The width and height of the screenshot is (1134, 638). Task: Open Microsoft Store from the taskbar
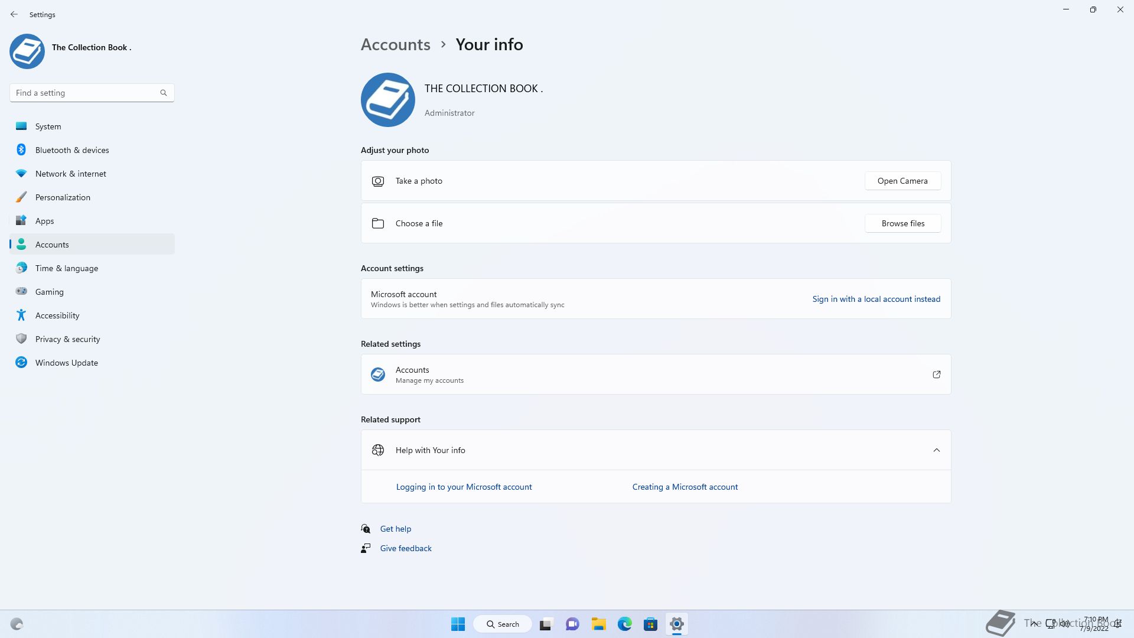coord(650,624)
